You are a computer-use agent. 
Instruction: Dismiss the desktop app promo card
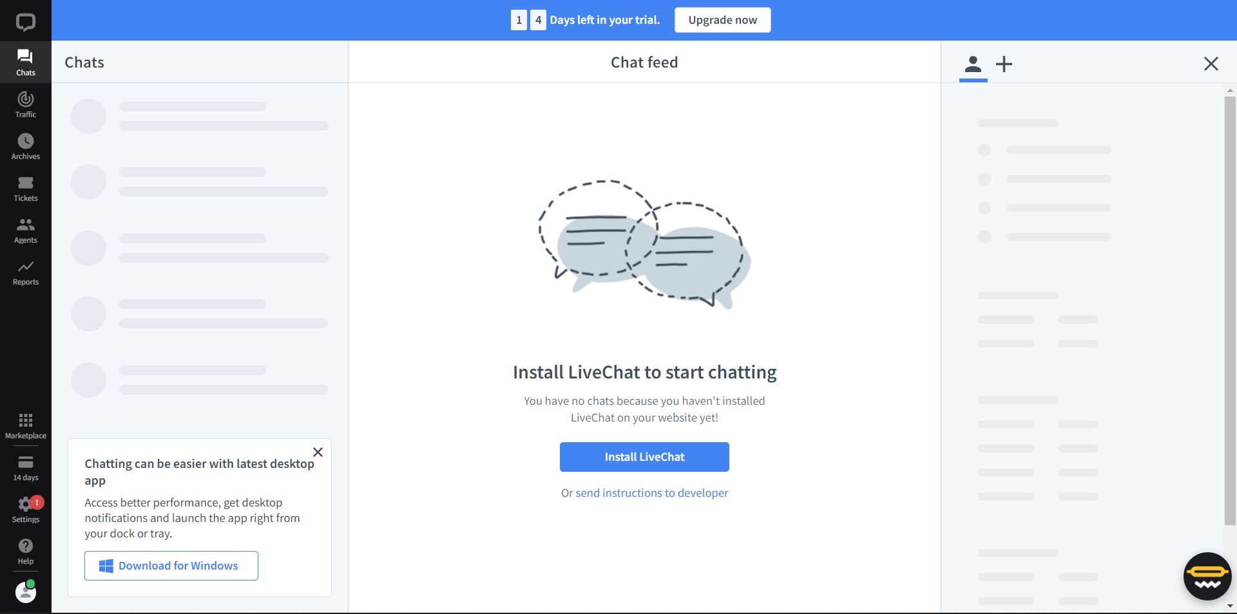tap(318, 452)
